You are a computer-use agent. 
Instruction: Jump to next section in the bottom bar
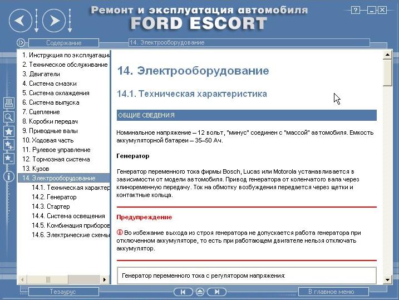click(216, 292)
